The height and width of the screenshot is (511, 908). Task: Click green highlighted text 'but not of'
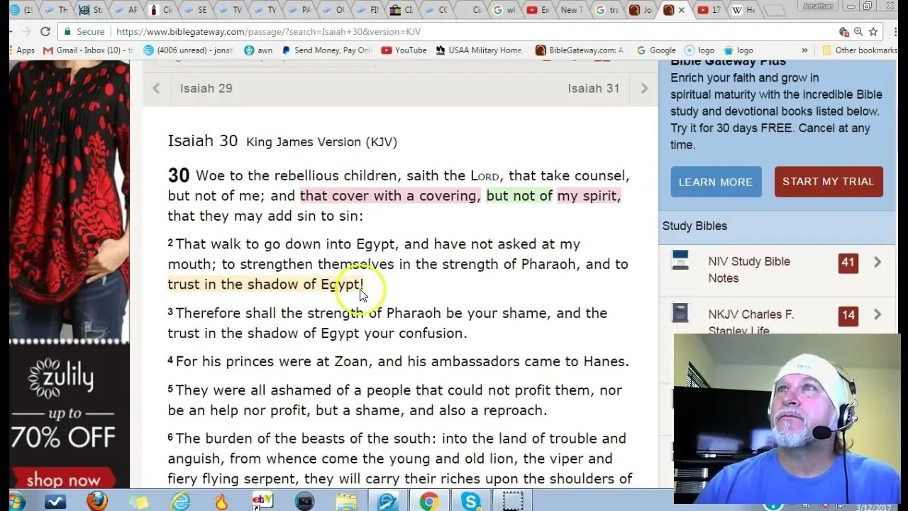pyautogui.click(x=519, y=196)
